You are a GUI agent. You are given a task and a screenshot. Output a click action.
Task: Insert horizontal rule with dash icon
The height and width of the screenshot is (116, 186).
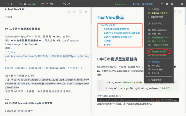[56, 4]
